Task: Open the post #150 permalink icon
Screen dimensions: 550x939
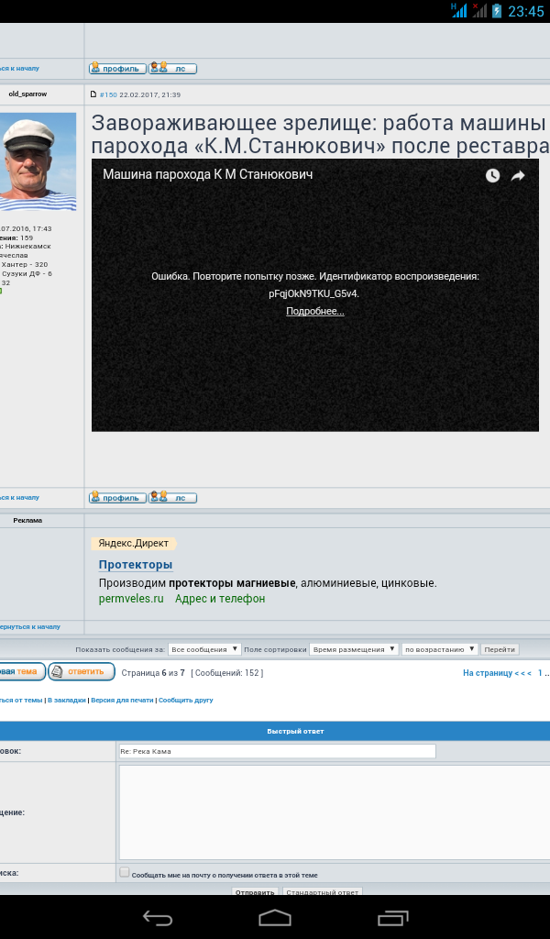Action: pyautogui.click(x=93, y=94)
